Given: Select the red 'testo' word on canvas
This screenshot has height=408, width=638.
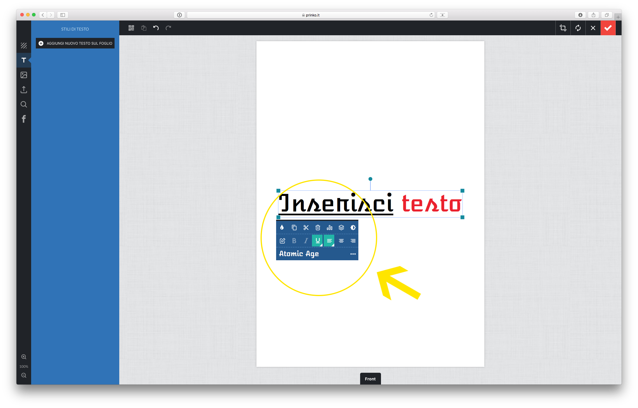Looking at the screenshot, I should 432,204.
